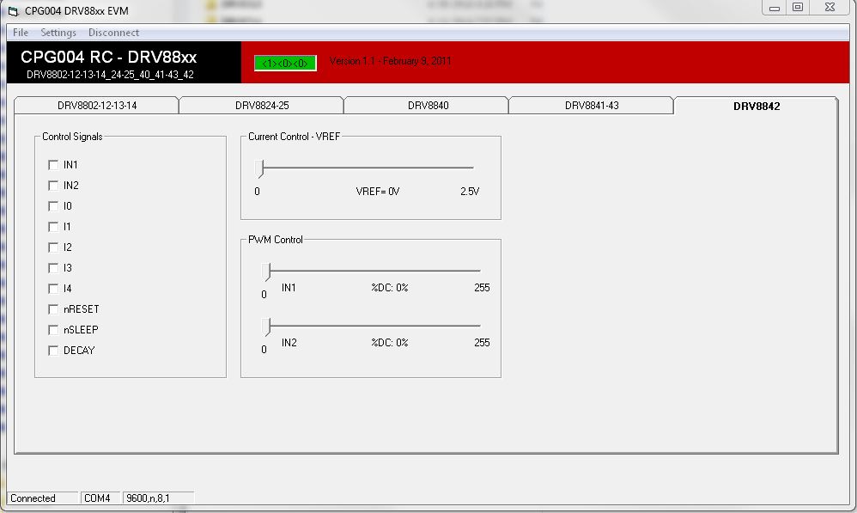Screen dimensions: 857x513
Task: Click the 9600,n,8,1 status bar entry
Action: coord(158,498)
